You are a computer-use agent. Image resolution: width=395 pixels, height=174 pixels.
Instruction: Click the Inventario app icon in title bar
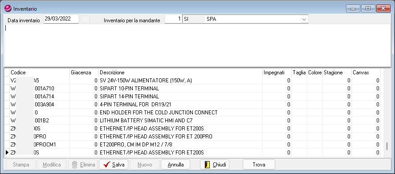[8, 8]
